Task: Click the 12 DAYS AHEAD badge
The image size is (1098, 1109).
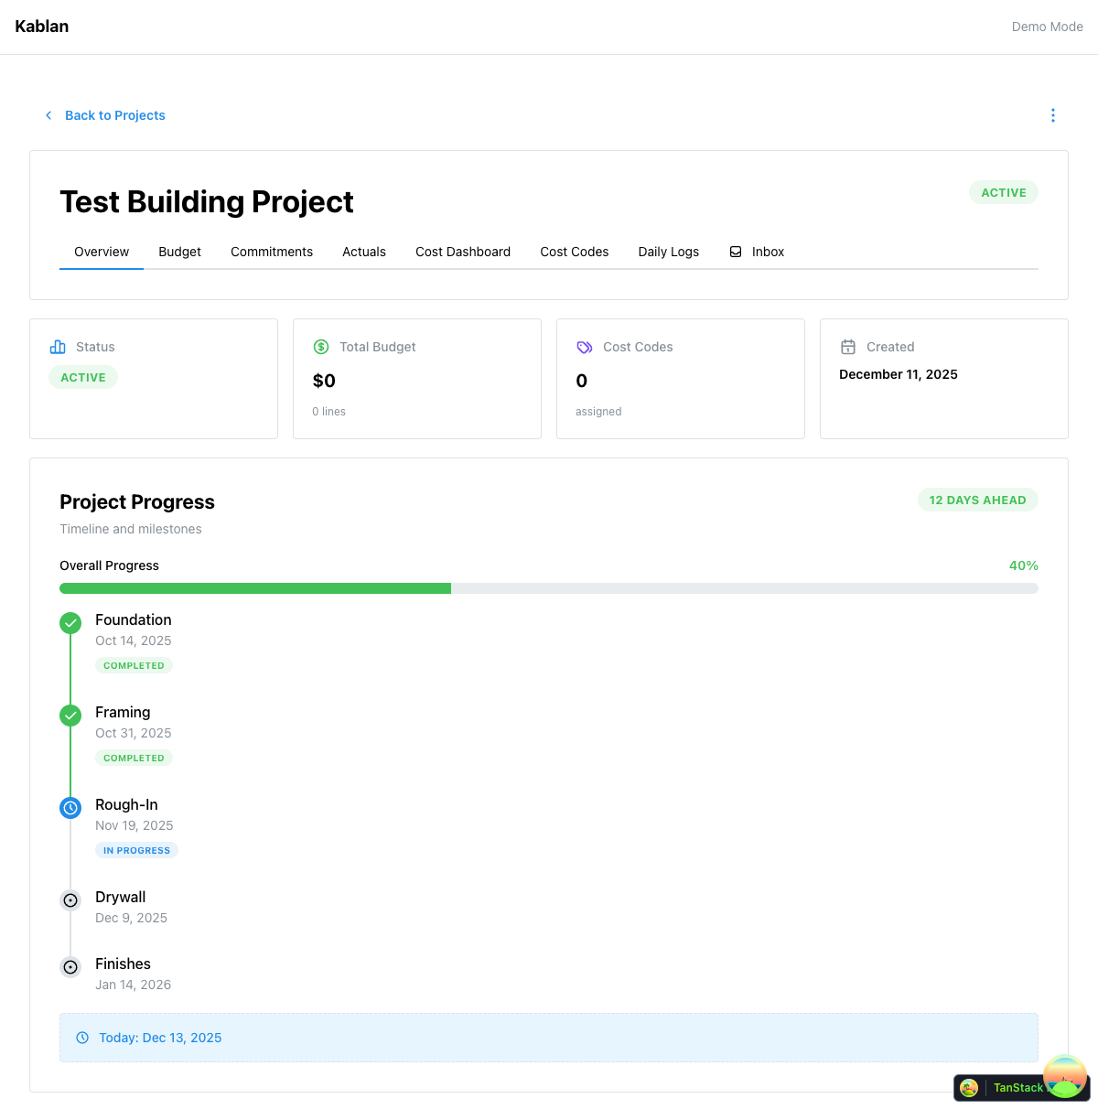Action: [x=977, y=500]
